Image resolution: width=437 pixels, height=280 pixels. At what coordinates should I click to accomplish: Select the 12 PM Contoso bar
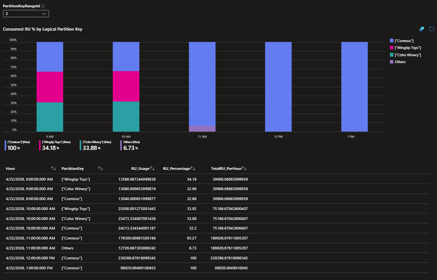(x=278, y=87)
